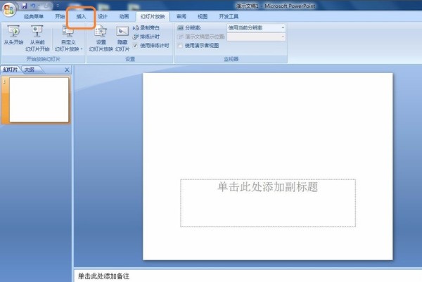Image resolution: width=422 pixels, height=282 pixels.
Task: Open Set Up Slide Show (设置幻灯片放映)
Action: [101, 37]
